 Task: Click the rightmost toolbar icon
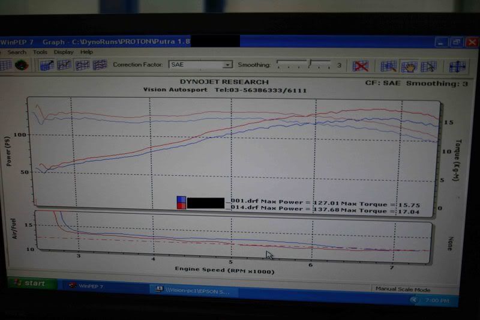[457, 66]
